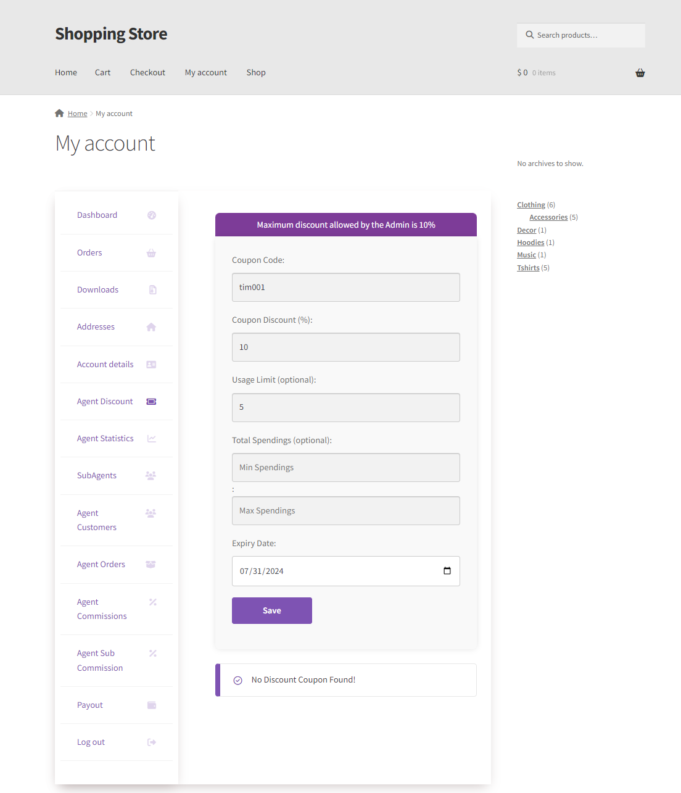Open the Tshirts category link
The height and width of the screenshot is (793, 681).
coord(528,268)
